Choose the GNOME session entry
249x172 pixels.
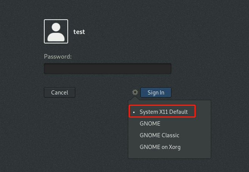tap(150, 124)
